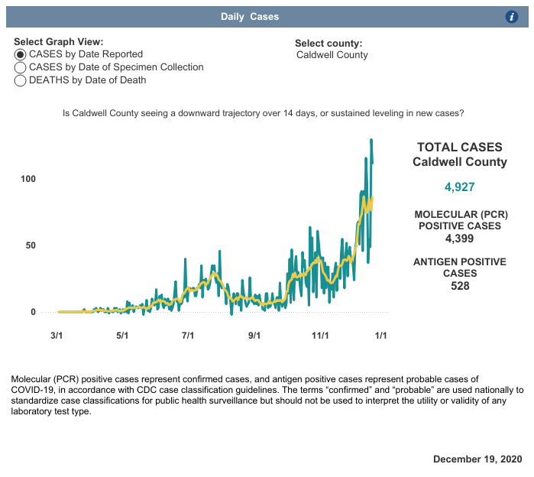Click the highest peak of the chart
Screen dimensions: 534x477
pyautogui.click(x=371, y=141)
